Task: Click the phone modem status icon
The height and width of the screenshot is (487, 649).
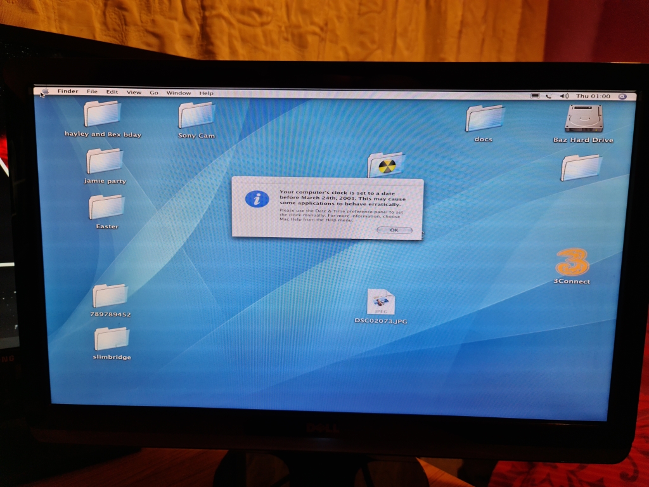Action: pos(549,96)
